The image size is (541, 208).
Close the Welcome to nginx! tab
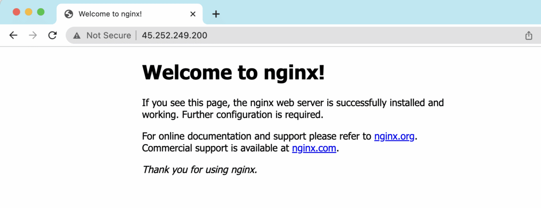tap(193, 14)
